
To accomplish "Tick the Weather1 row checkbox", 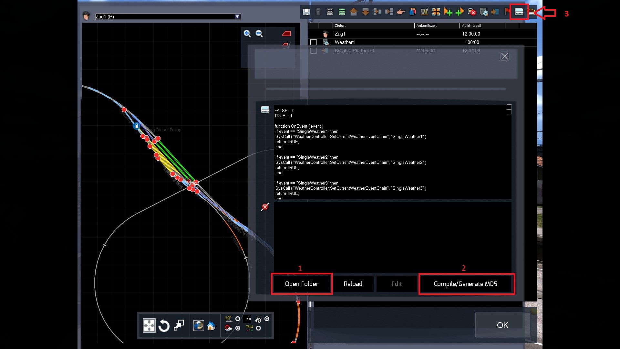I will click(x=313, y=42).
